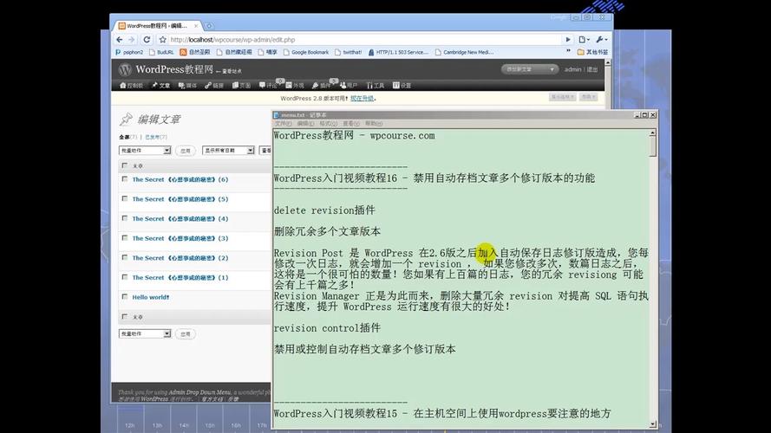Image resolution: width=771 pixels, height=433 pixels.
Task: Check the box for The Secret (4)
Action: click(124, 218)
